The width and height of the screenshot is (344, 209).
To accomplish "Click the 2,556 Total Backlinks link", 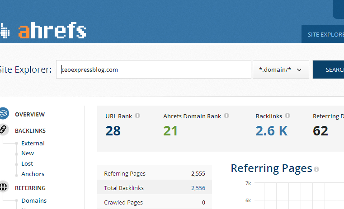I will tap(198, 188).
